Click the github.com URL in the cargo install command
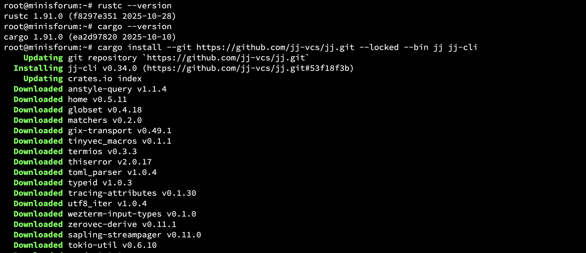 (275, 47)
